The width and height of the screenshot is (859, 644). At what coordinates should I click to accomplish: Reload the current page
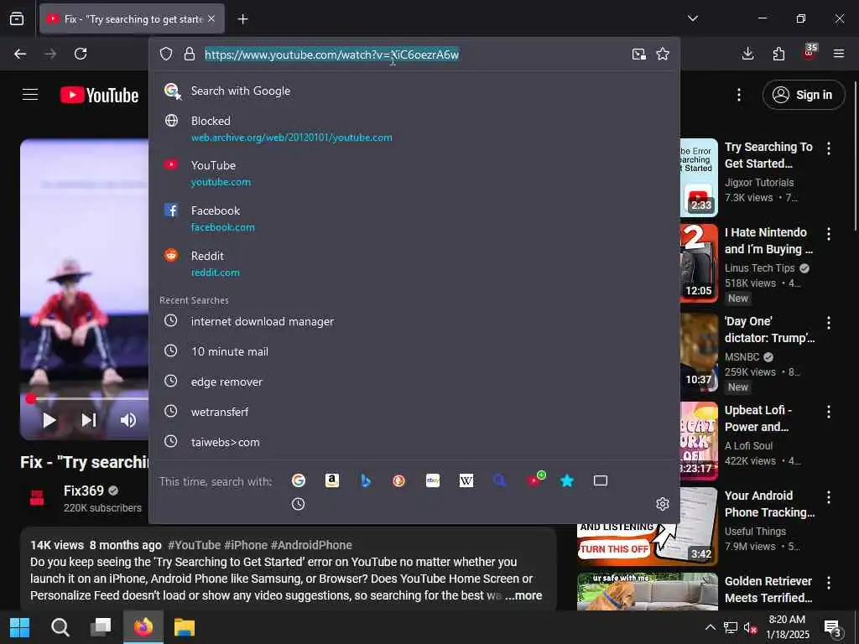pyautogui.click(x=81, y=54)
